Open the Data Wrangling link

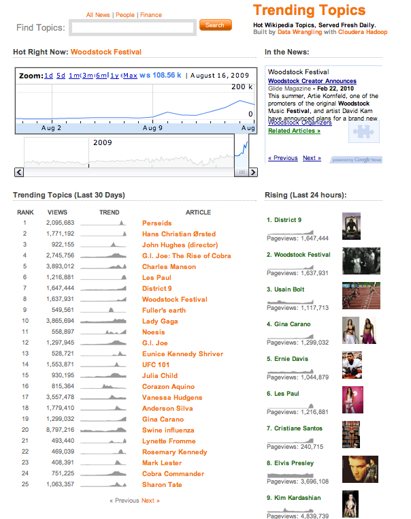point(299,32)
